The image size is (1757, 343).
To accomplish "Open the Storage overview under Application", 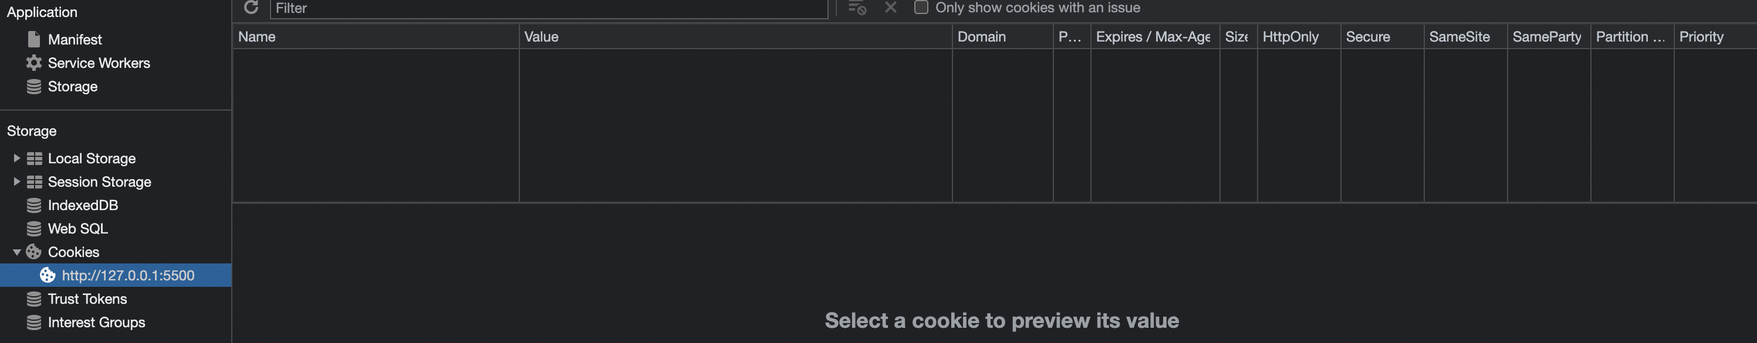I will click(72, 87).
